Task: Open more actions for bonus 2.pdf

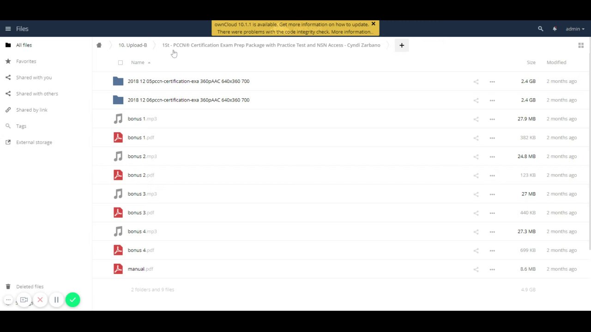Action: pos(492,175)
